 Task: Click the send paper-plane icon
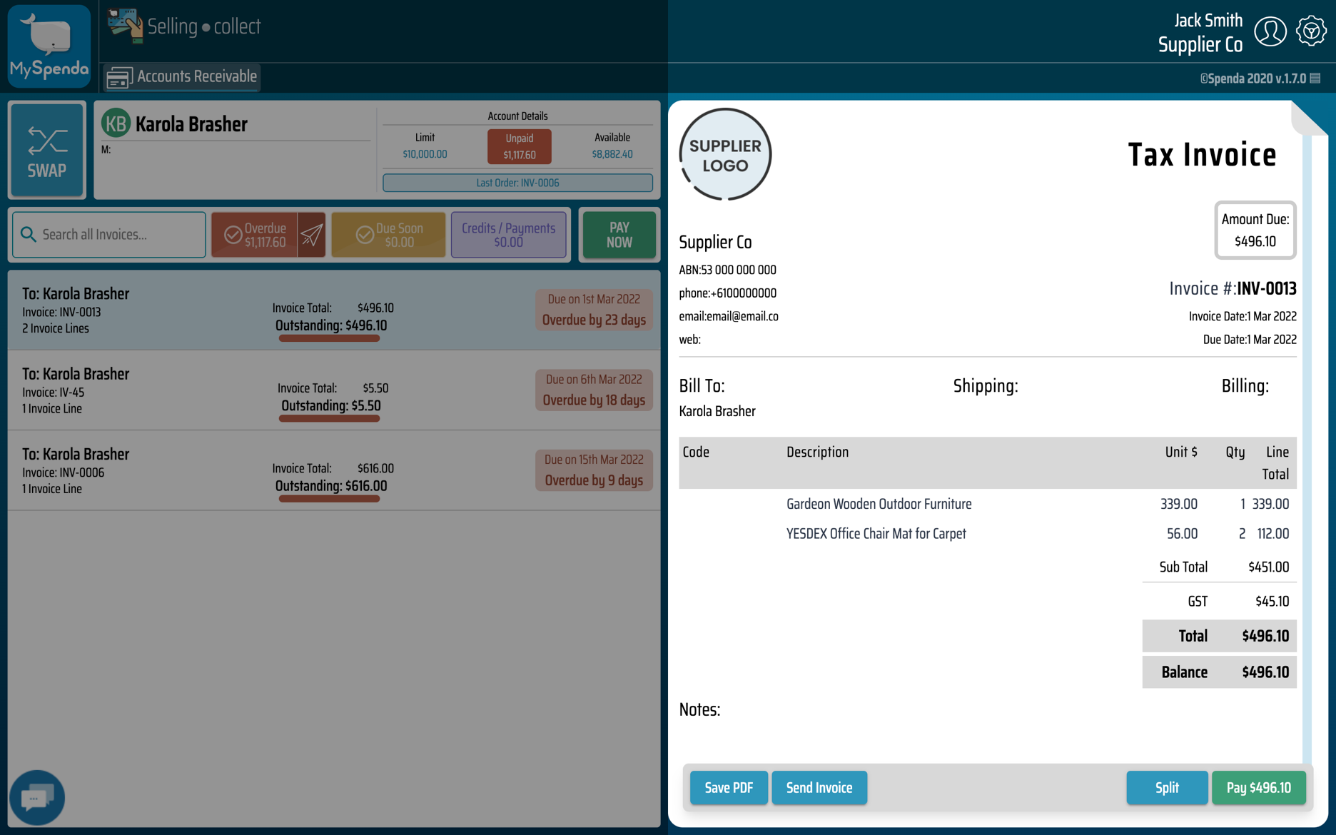(x=312, y=235)
